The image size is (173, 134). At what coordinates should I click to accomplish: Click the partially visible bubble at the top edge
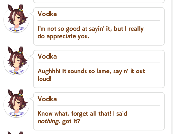click(x=99, y=1)
